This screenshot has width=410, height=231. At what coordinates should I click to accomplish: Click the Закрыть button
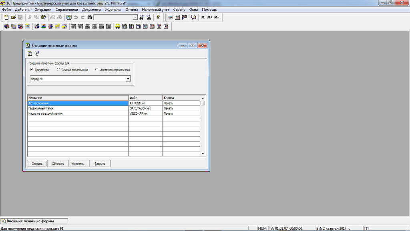[100, 164]
